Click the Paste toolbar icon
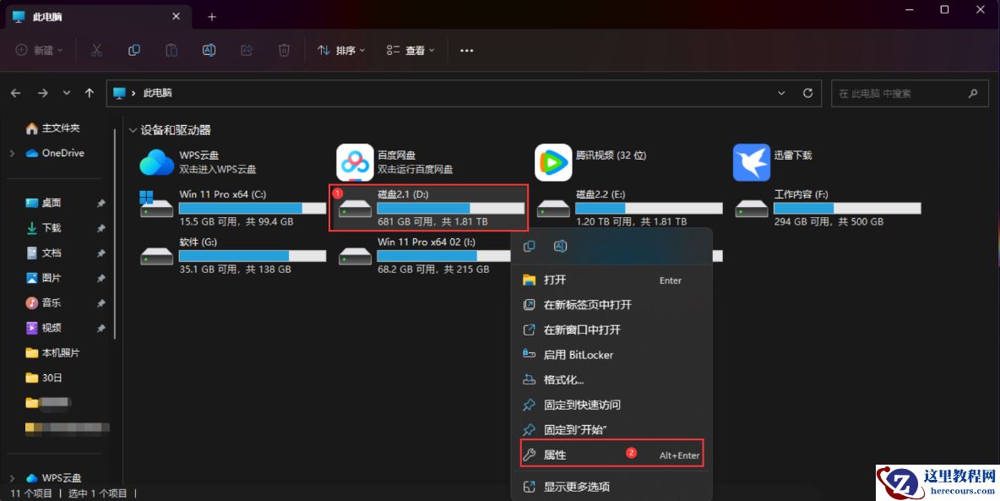 click(171, 50)
